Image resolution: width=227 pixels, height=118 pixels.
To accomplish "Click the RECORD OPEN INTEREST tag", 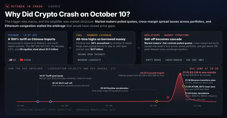I will point(91,54).
